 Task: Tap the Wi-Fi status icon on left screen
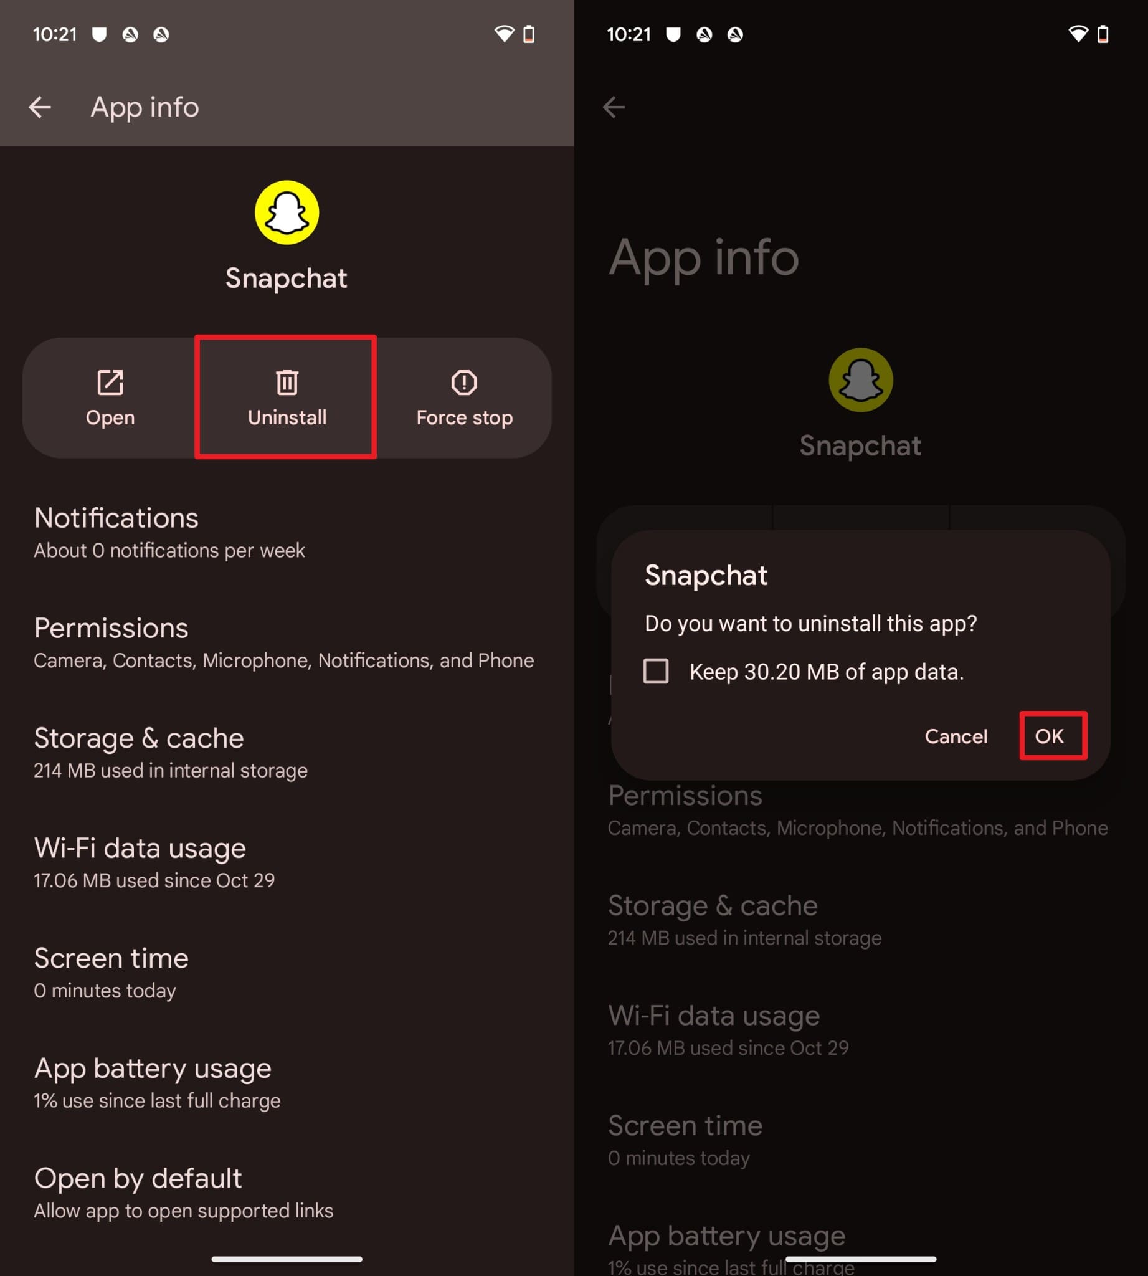504,34
